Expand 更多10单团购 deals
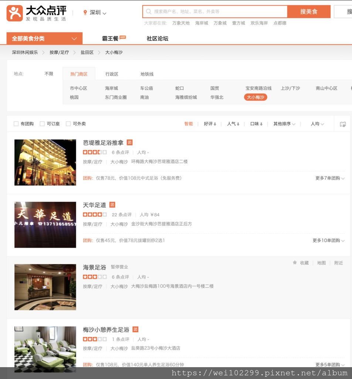Screen dimensions: 352x379 (328, 241)
